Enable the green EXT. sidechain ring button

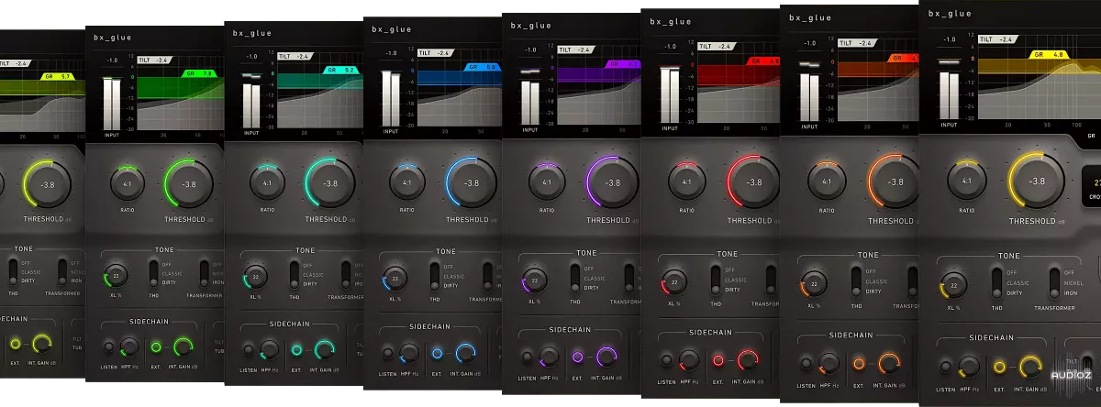click(156, 347)
